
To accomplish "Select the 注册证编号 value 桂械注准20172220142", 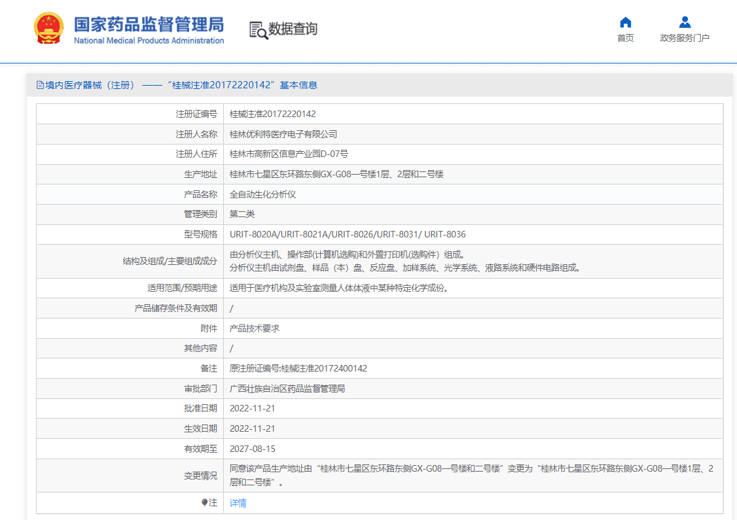I will [x=272, y=113].
